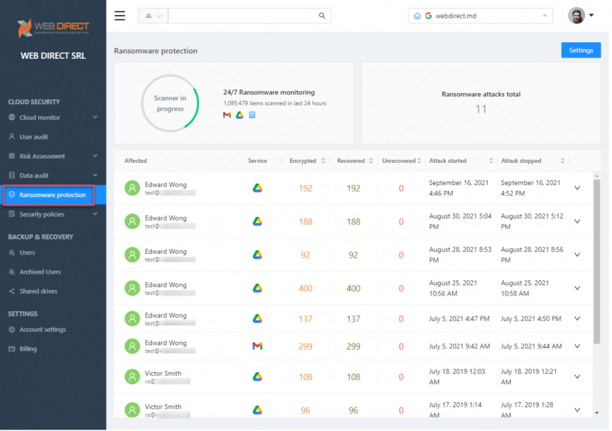Click the Data audit icon

[x=12, y=175]
